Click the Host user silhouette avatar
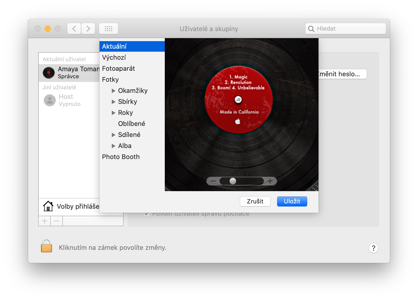 coord(50,100)
